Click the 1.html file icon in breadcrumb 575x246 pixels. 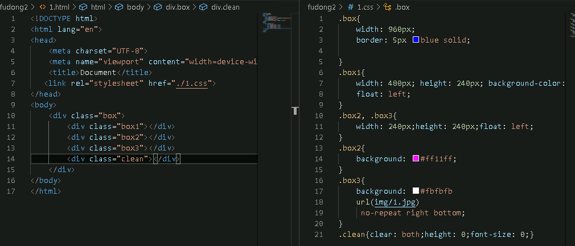(x=43, y=7)
